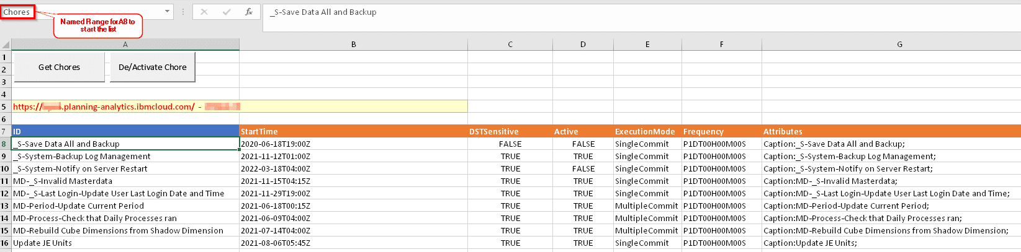
Task: Select the DSTSensitive FALSE cell in row 8
Action: [510, 144]
